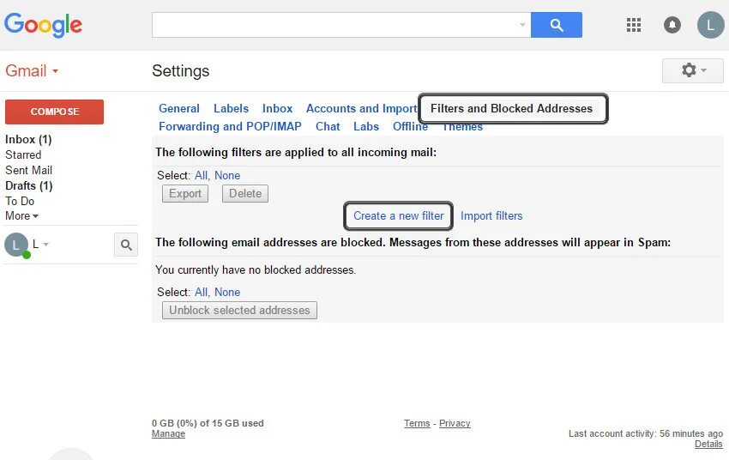Select None under filters
This screenshot has height=460, width=729.
click(227, 176)
